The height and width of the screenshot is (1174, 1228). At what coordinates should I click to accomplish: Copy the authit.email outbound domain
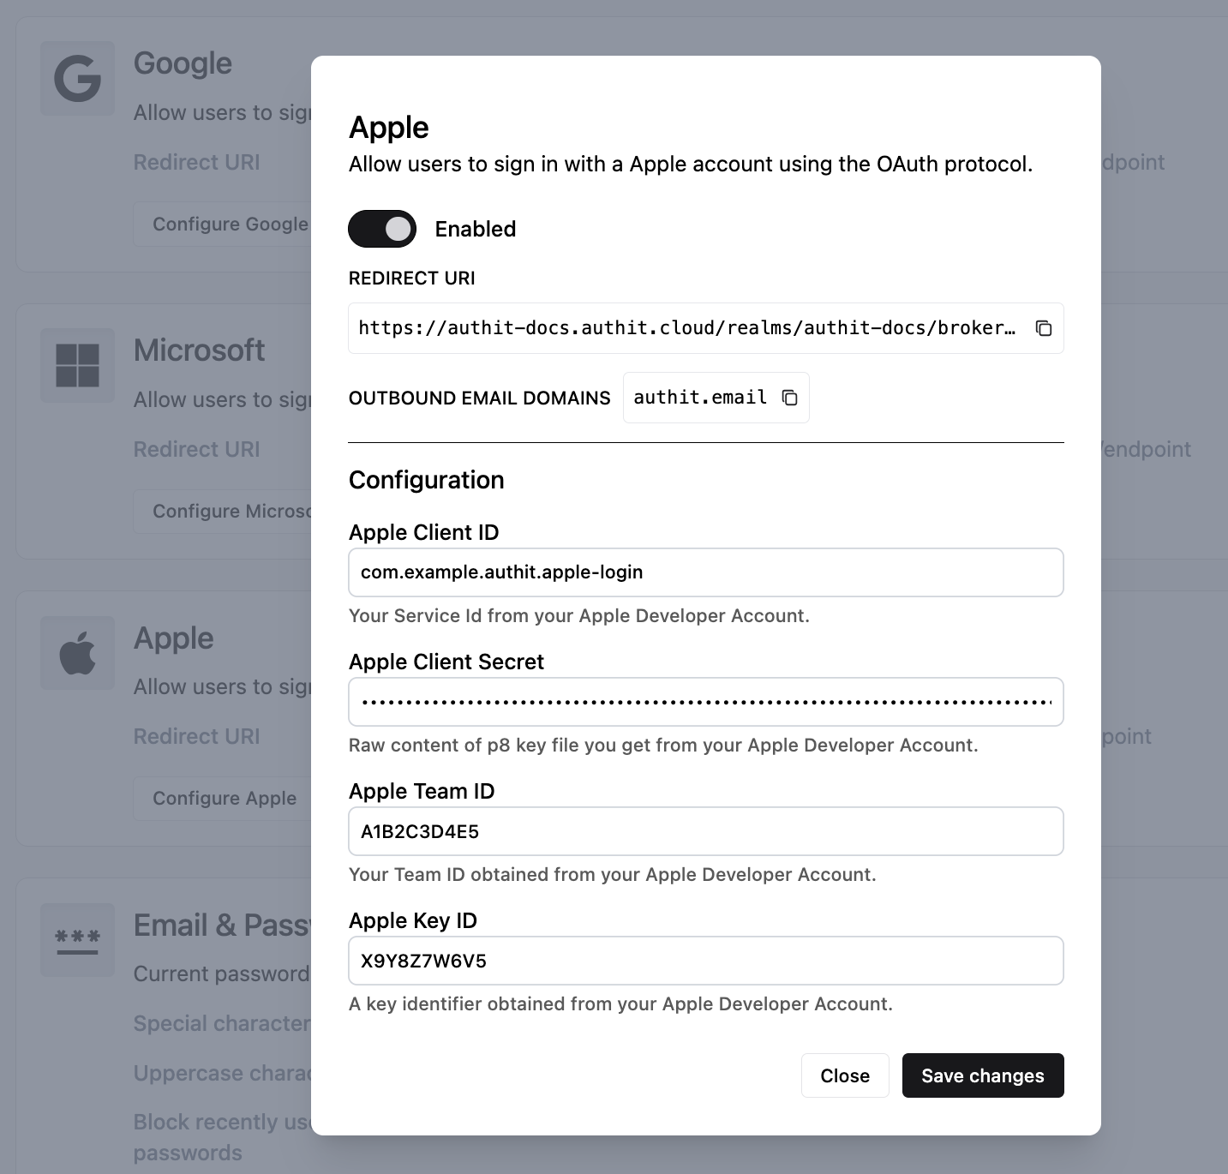click(789, 398)
